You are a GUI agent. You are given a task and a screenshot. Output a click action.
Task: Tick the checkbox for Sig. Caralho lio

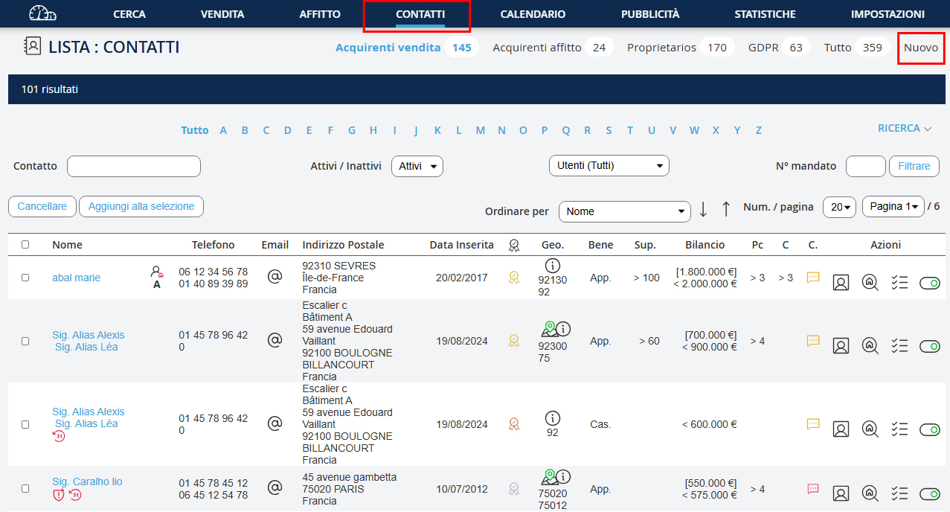25,489
